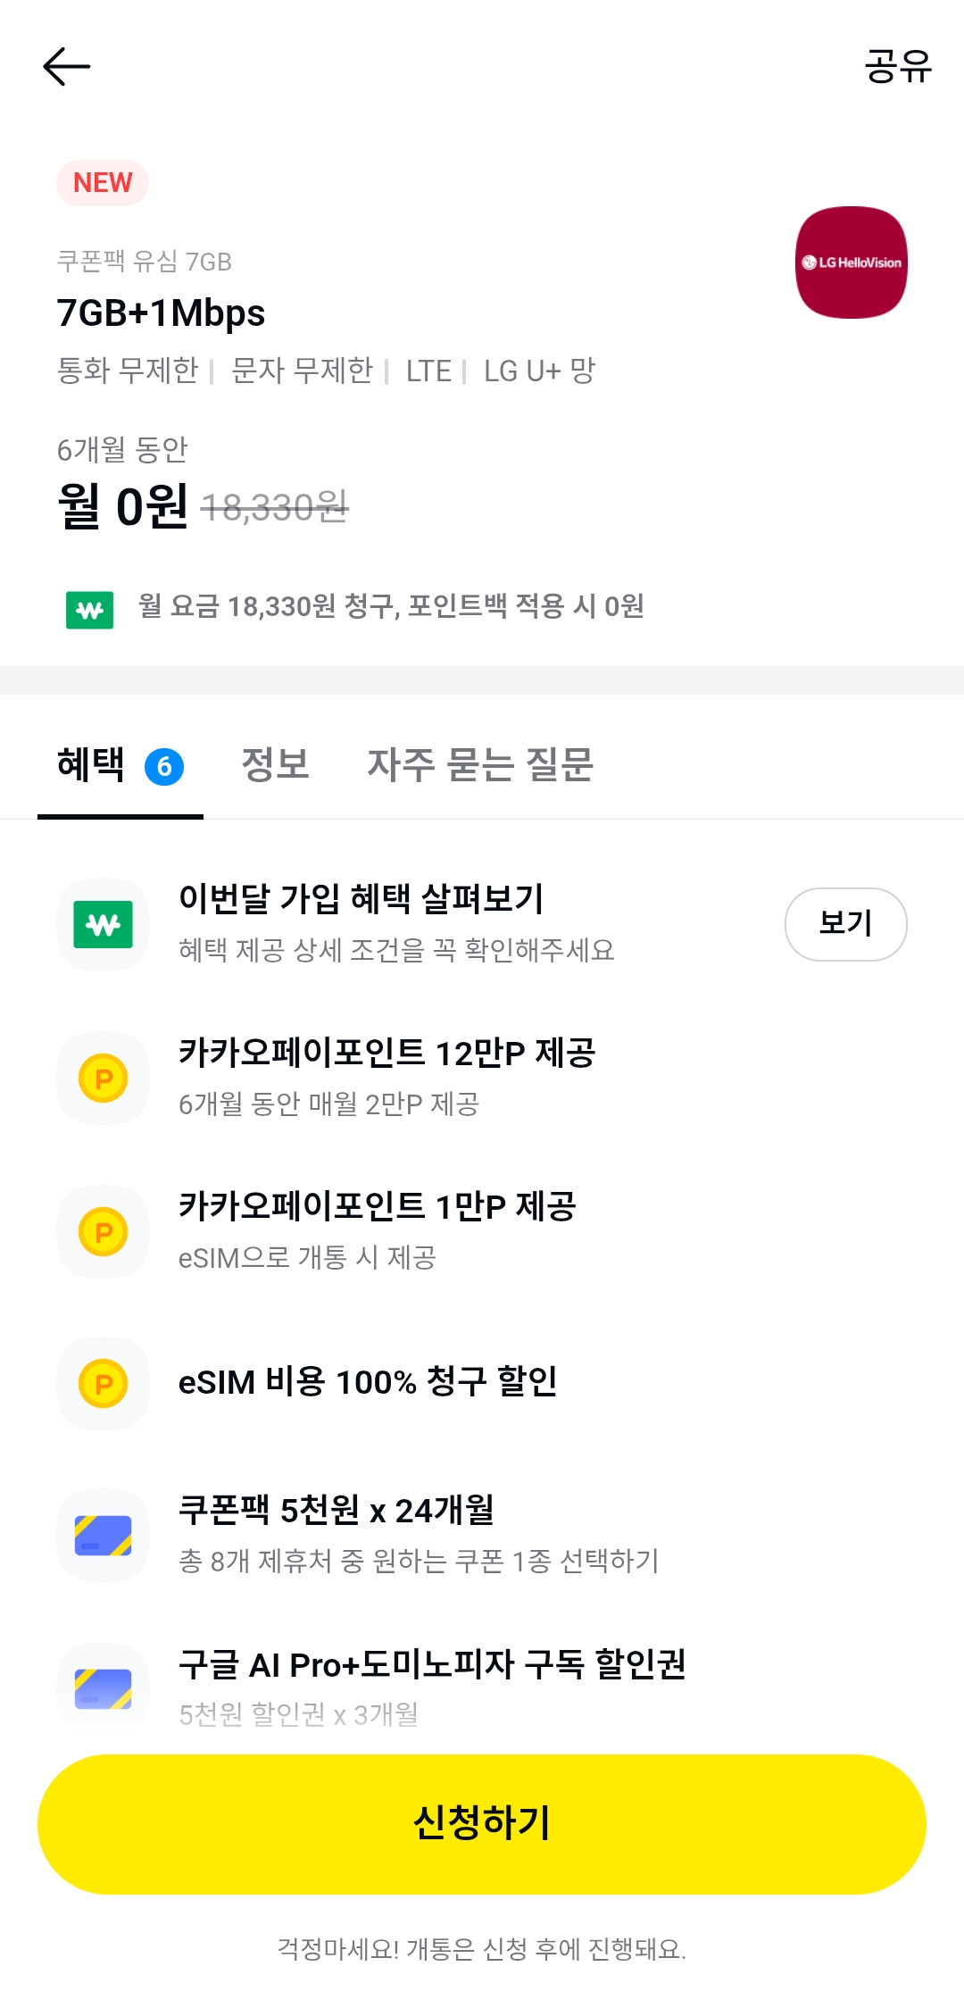Viewport: 964px width, 2008px height.
Task: Select the 카카오페이포인트 1만P 제공 benefit
Action: [482, 1231]
